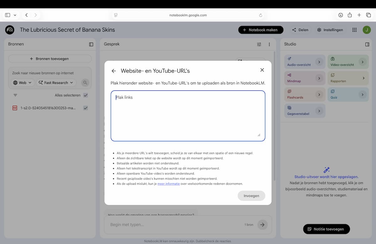Screen dimensions: 376x244
Task: Open the meer informatie link
Action: [169, 184]
